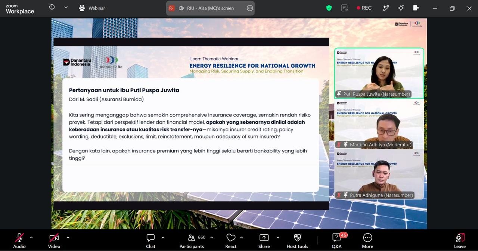
Task: Open the notes/transcript icon beside shield
Action: tap(344, 8)
